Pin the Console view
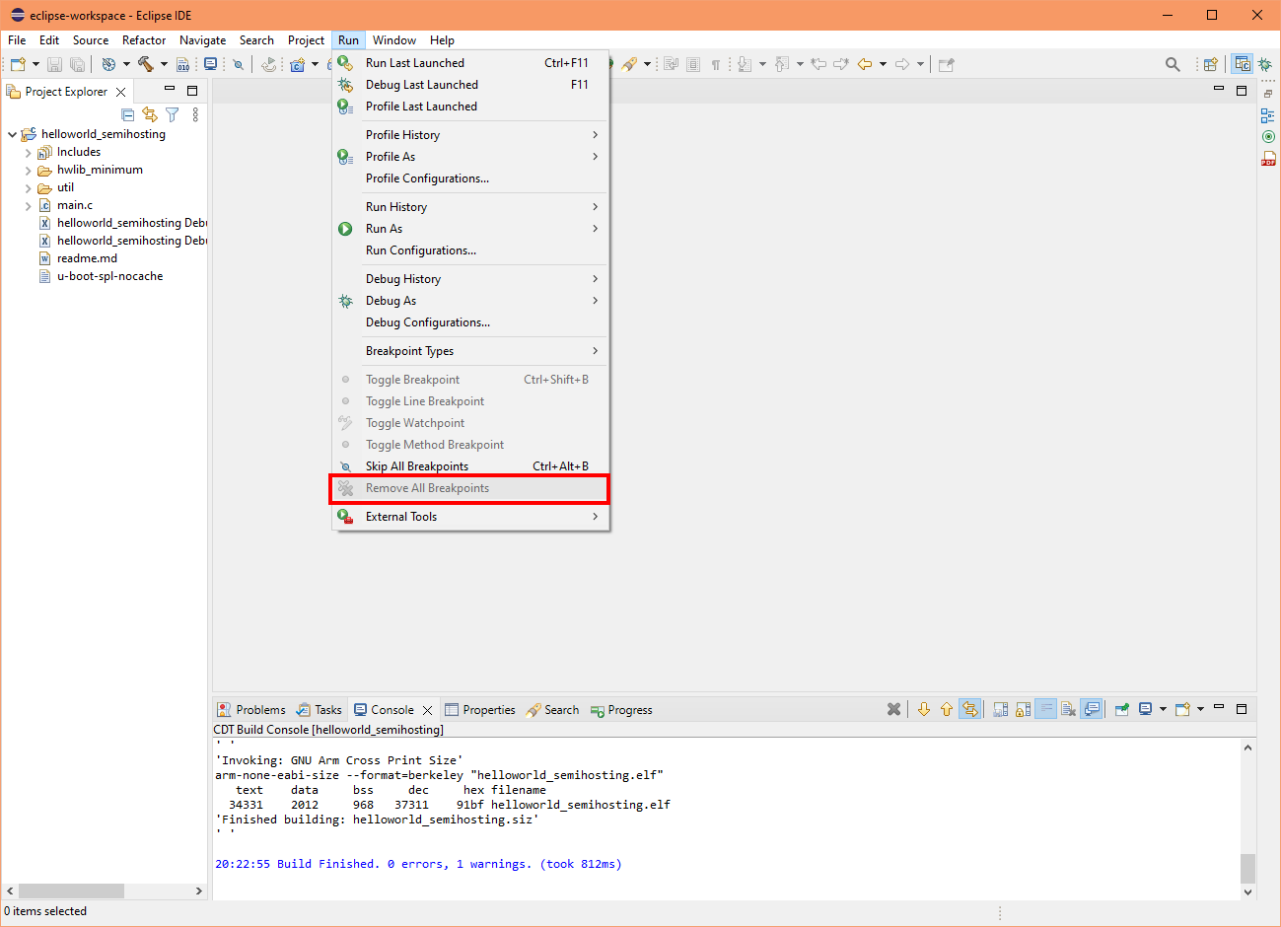Screen dimensions: 1281x927 click(1120, 708)
